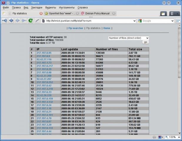
Task: Open the Справка menu
Action: coord(83,8)
